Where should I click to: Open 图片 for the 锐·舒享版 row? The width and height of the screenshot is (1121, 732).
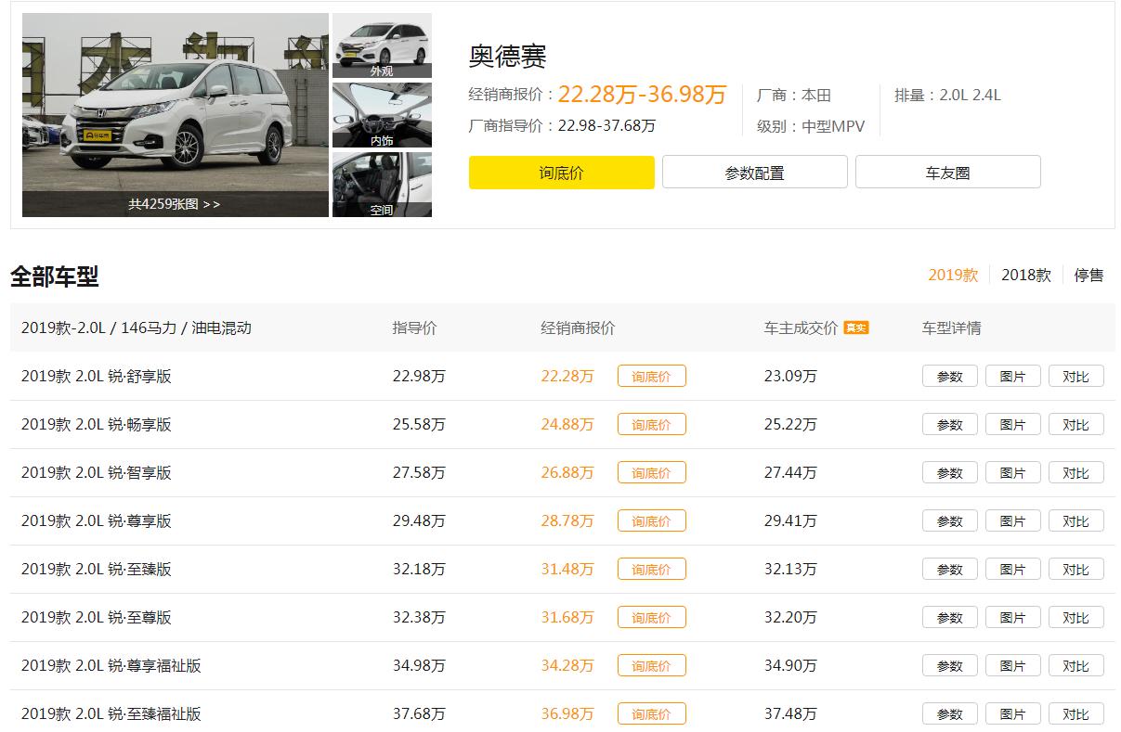(1012, 376)
